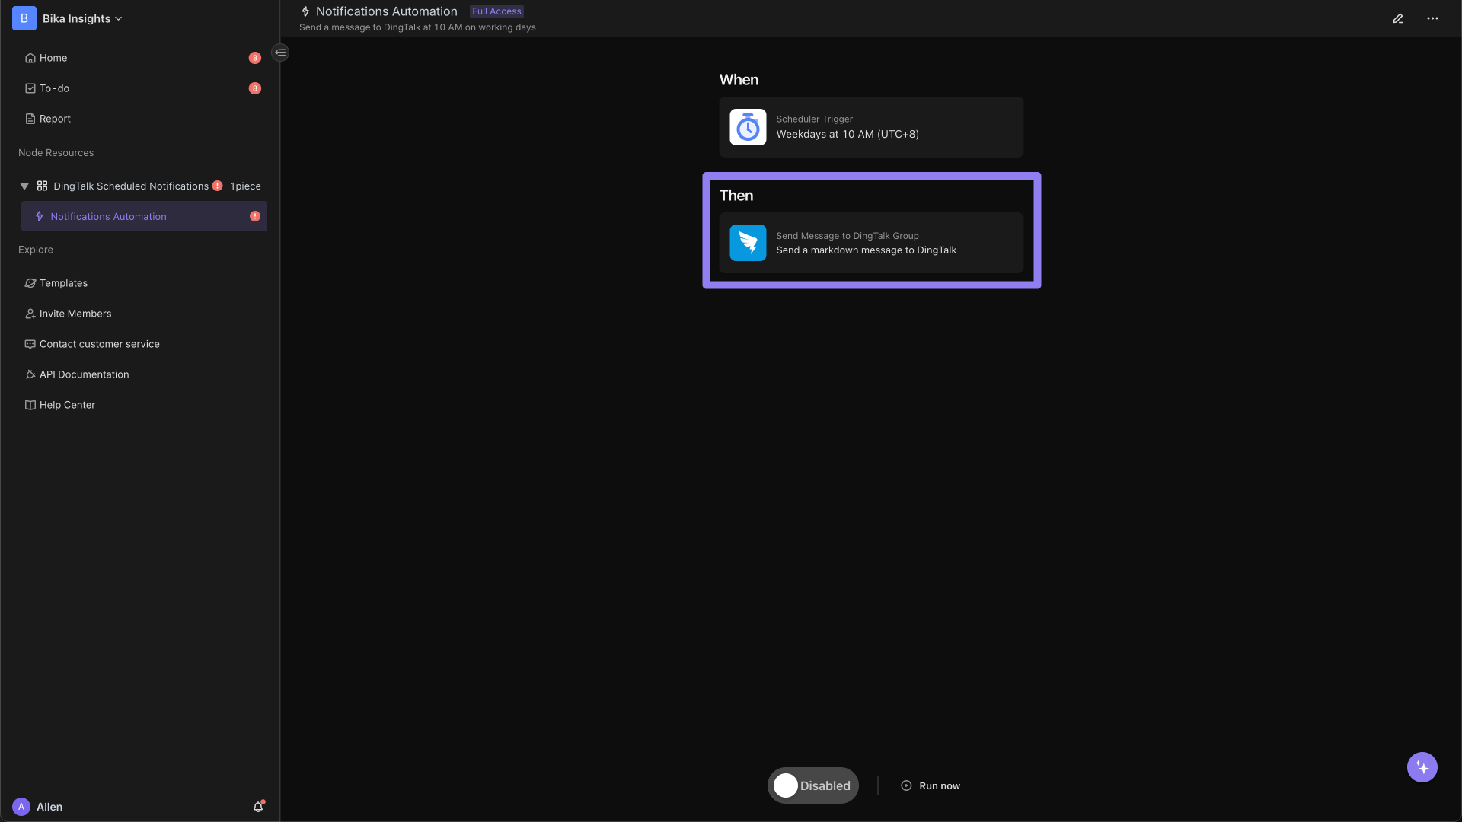The width and height of the screenshot is (1462, 822).
Task: Click the DingTalk Scheduled Notifications grid icon
Action: (x=41, y=186)
